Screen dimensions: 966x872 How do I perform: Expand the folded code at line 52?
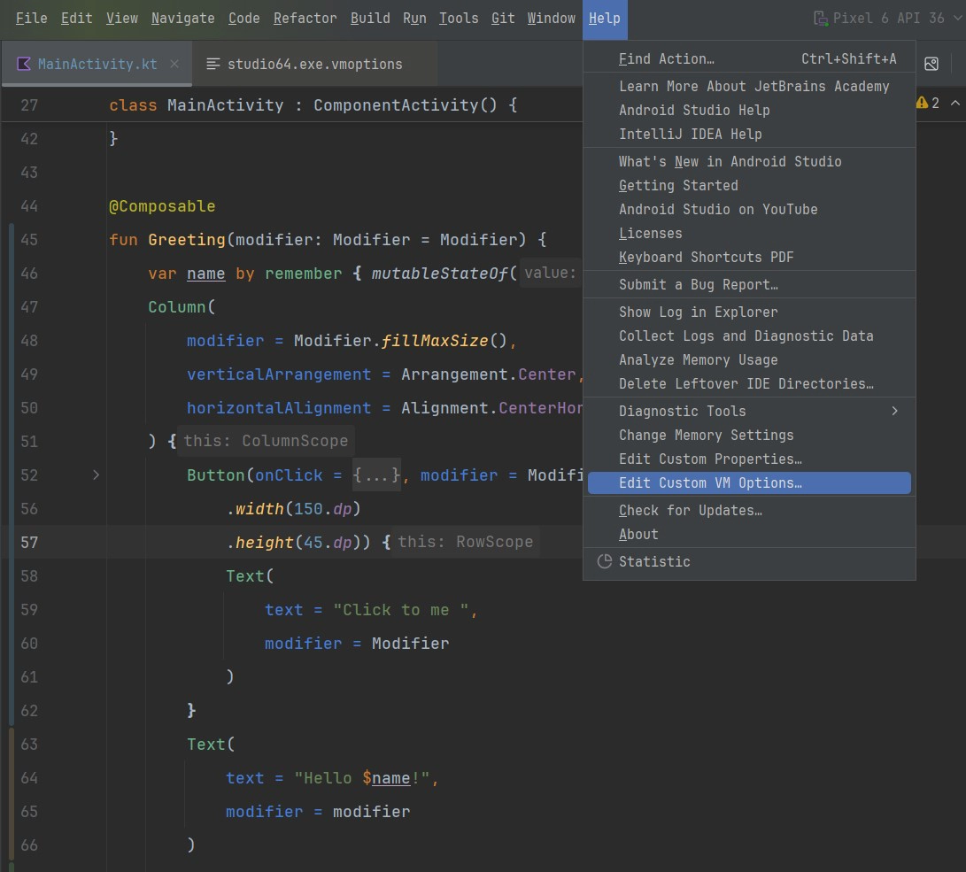tap(96, 475)
